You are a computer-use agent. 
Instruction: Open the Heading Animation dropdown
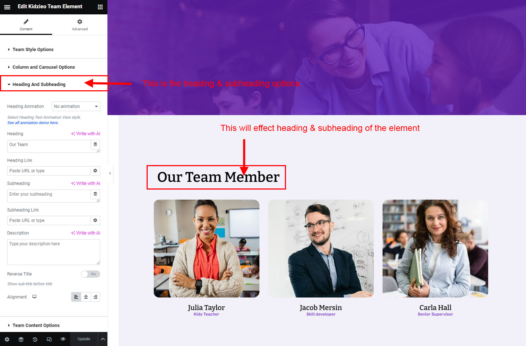[x=76, y=106]
